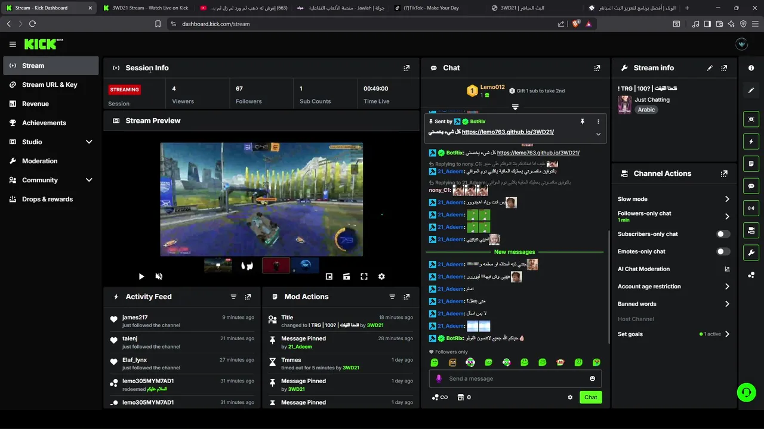Pop out the Channel Actions panel
The height and width of the screenshot is (429, 764).
724,173
